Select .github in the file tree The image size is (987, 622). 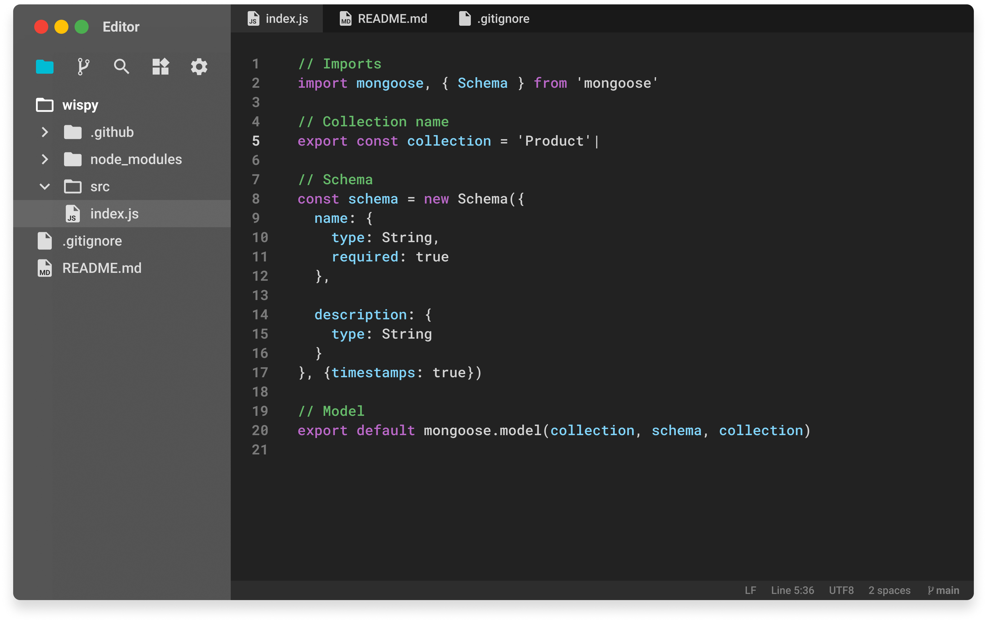(112, 132)
